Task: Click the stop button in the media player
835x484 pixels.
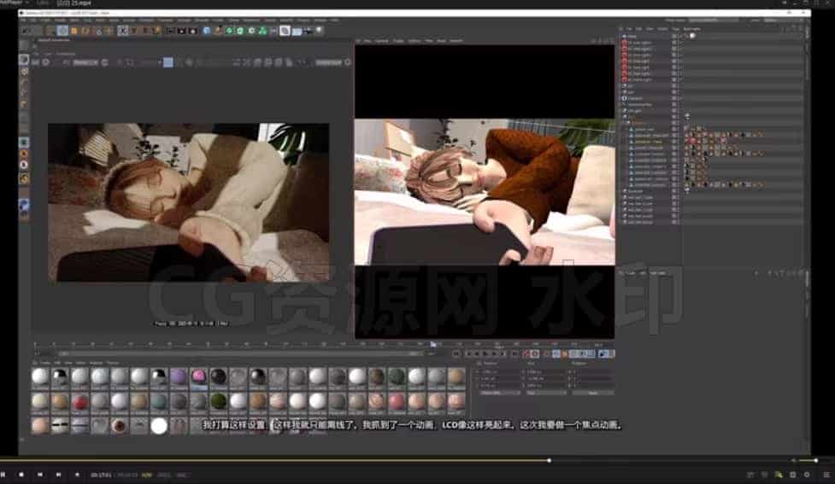Action: (x=21, y=474)
